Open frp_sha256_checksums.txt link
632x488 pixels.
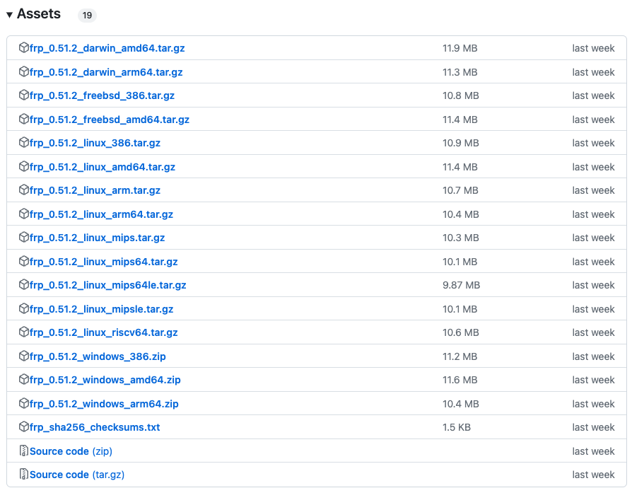coord(95,427)
